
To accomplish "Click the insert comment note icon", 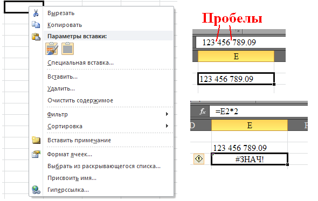I will coord(36,140).
